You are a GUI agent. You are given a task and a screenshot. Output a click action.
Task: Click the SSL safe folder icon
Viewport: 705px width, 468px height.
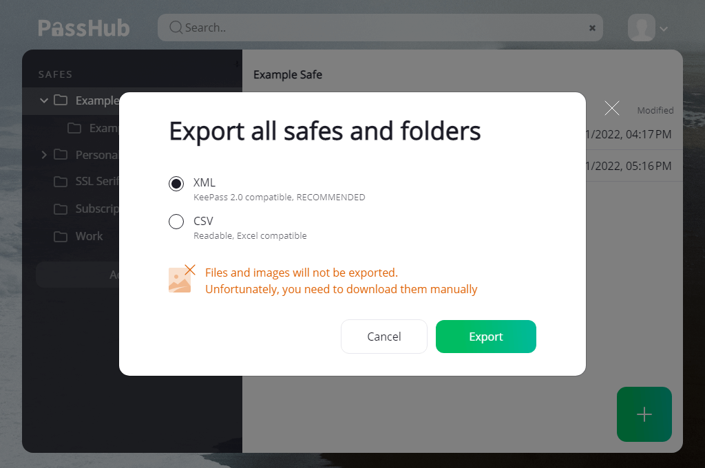tap(61, 182)
